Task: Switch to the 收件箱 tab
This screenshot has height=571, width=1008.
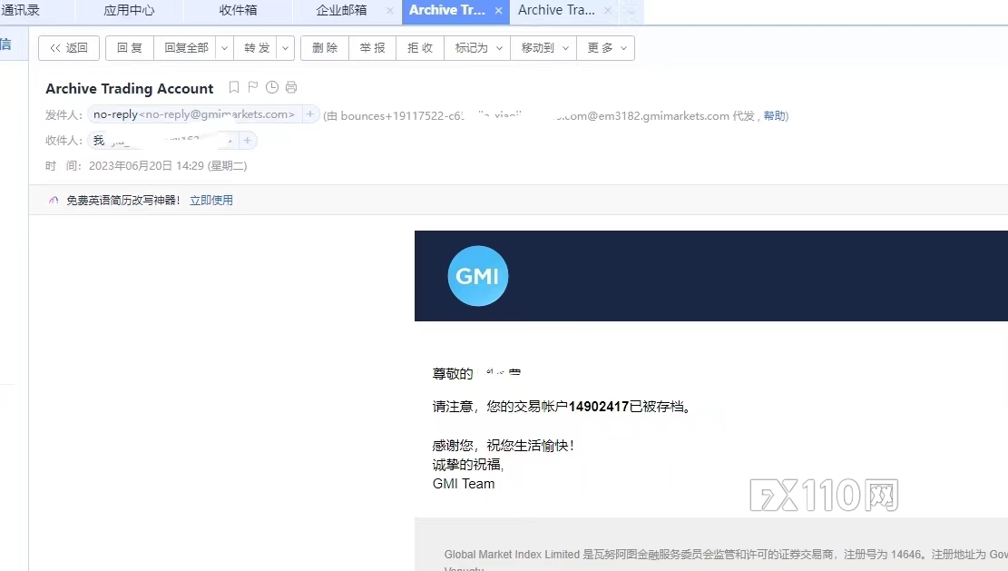Action: (238, 10)
